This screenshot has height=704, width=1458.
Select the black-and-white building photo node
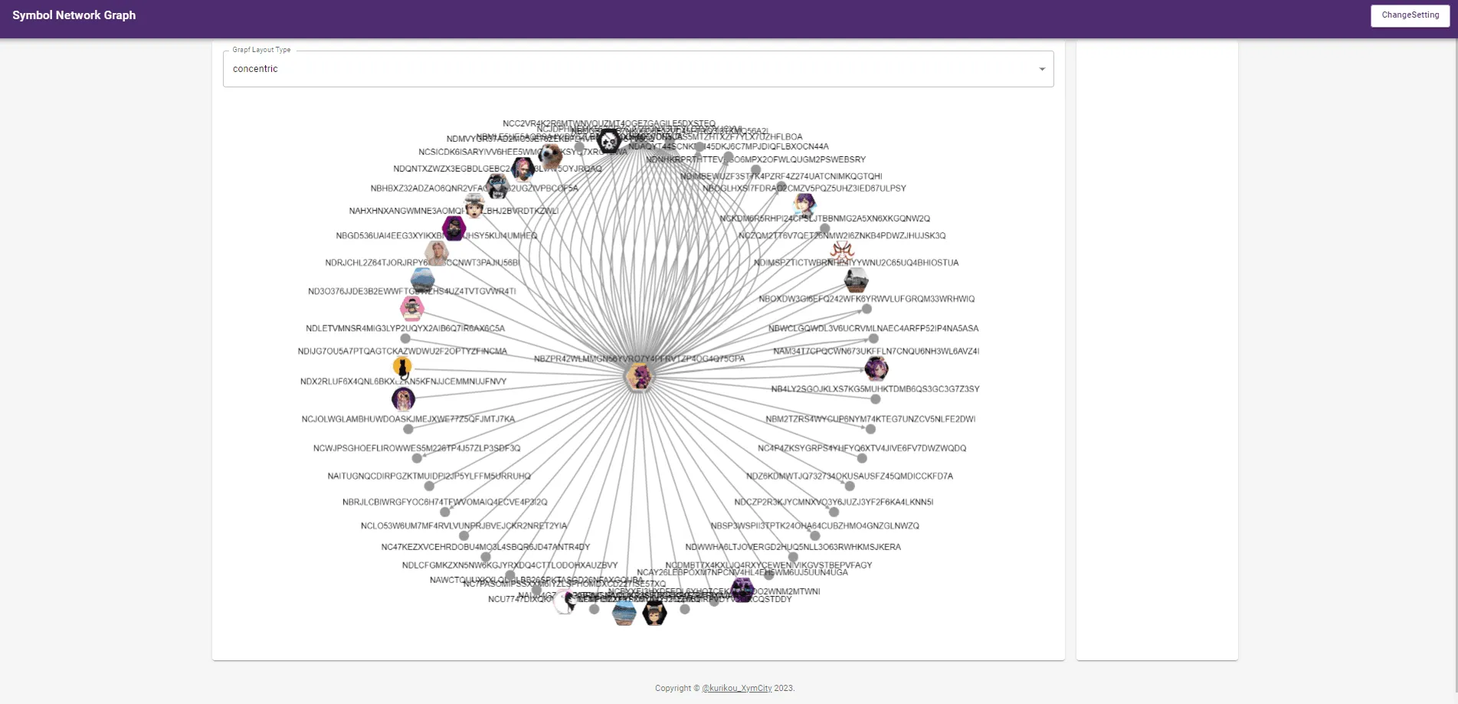(x=856, y=280)
